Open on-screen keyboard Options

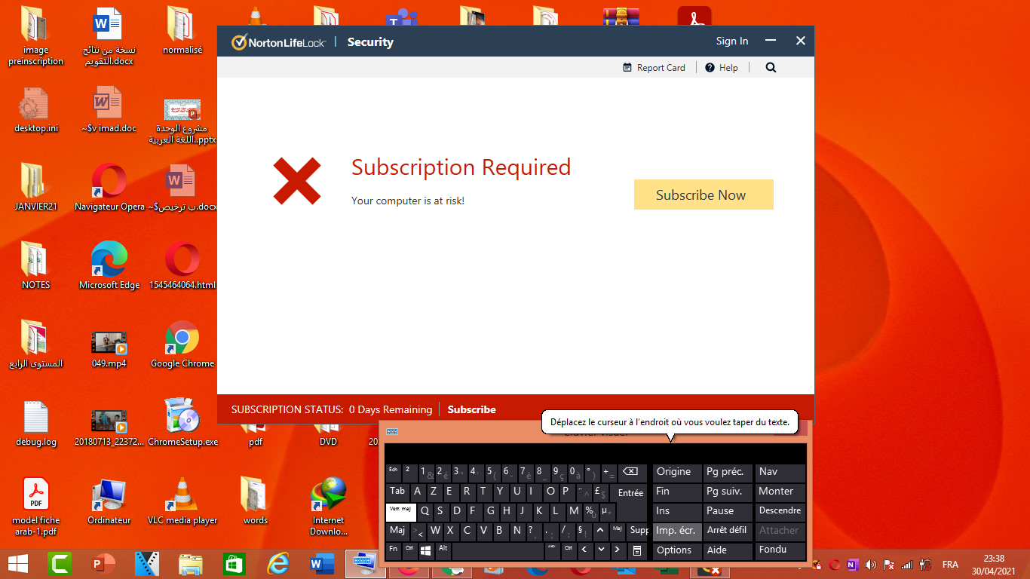(x=677, y=550)
